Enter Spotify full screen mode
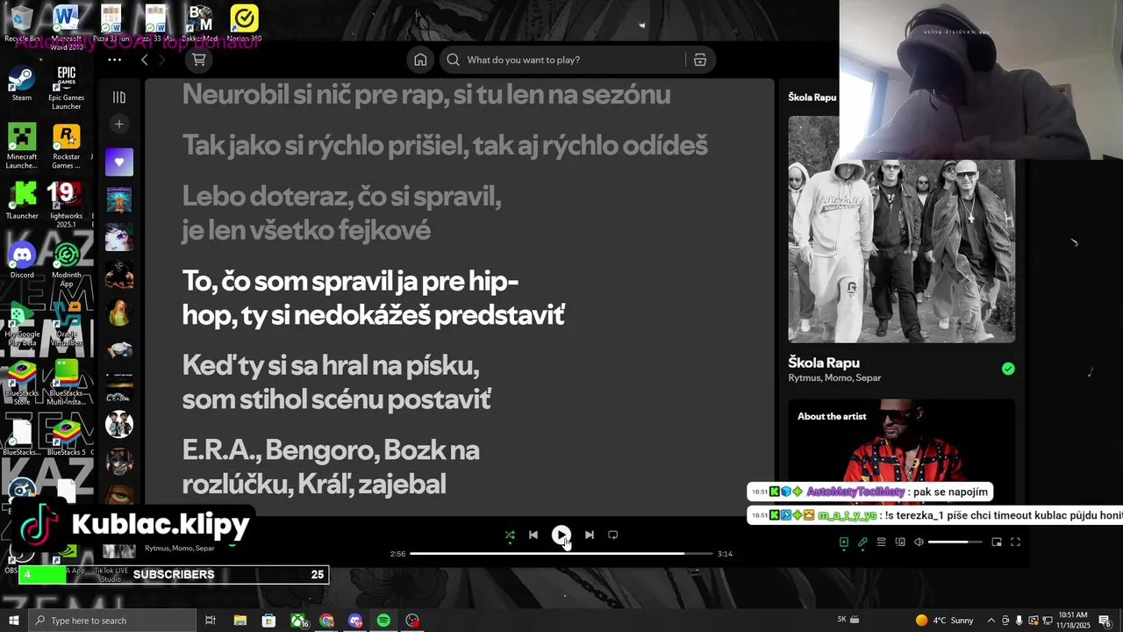This screenshot has height=632, width=1123. (x=1016, y=542)
